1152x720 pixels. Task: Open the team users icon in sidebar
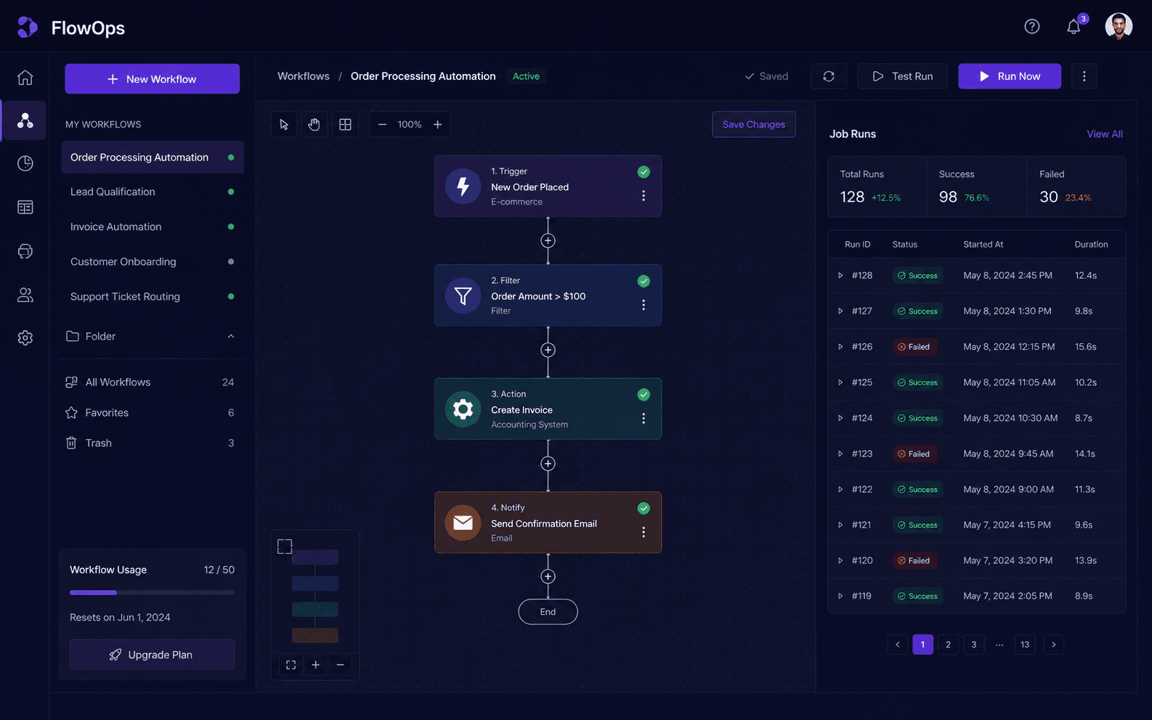tap(25, 295)
